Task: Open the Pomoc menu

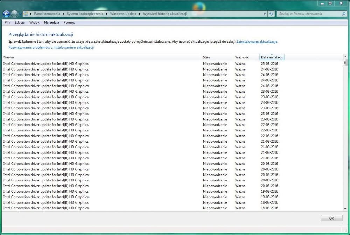Action: (69, 22)
